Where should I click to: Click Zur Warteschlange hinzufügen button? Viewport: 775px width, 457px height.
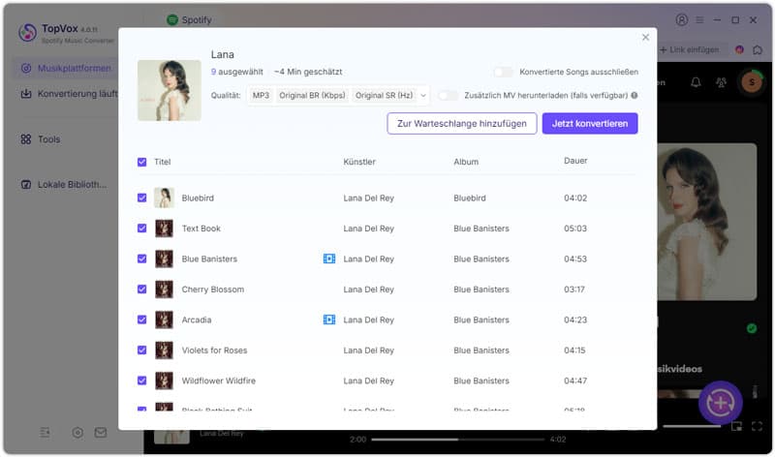[x=462, y=124]
